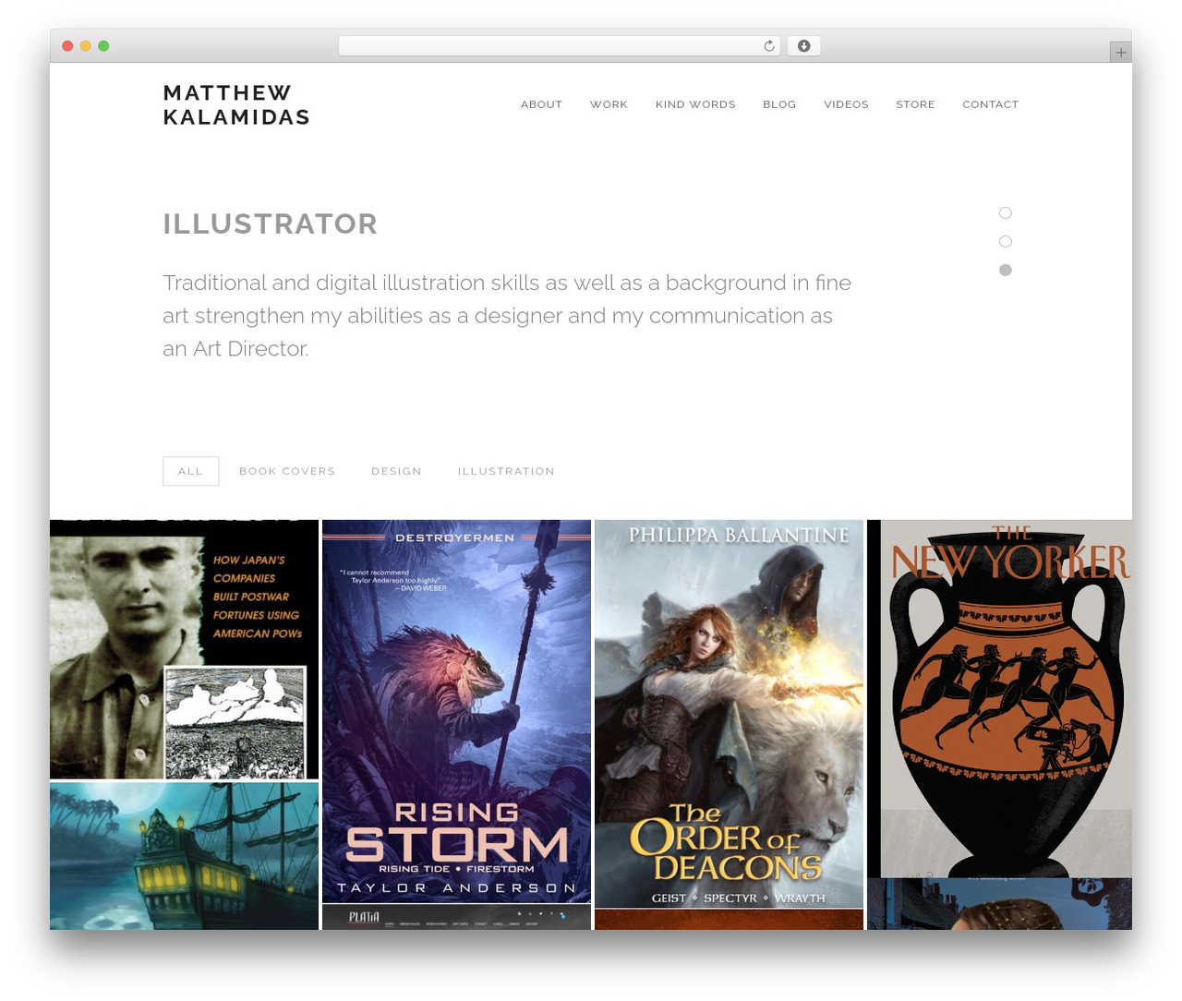Screen dimensions: 1182x1001
Task: Open the Work menu item
Action: tap(609, 104)
